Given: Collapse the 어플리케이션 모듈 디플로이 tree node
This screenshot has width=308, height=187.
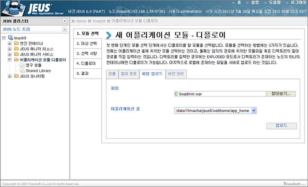Looking at the screenshot, I should (9, 60).
